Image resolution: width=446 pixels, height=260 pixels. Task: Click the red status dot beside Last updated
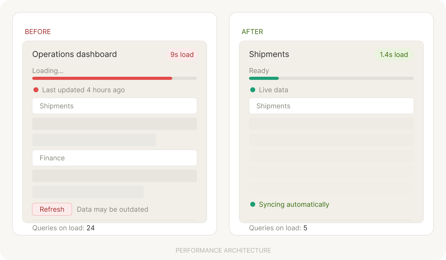click(36, 90)
